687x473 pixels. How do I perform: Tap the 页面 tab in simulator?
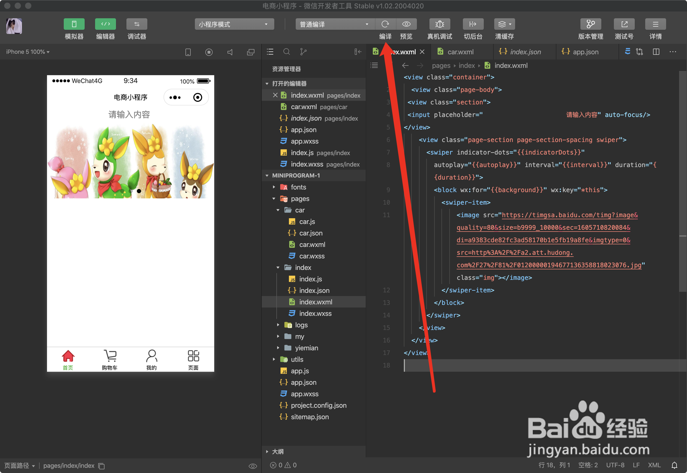[193, 359]
